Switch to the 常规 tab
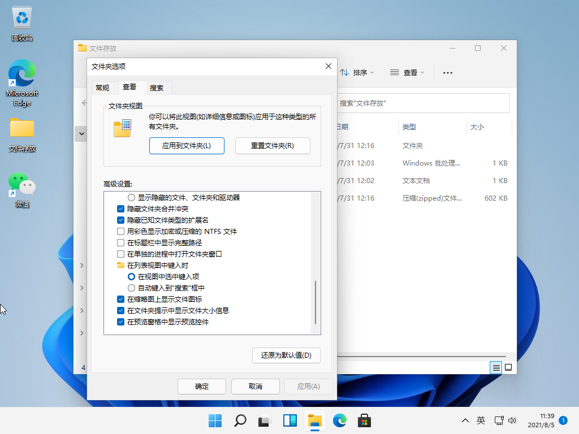 pos(102,88)
